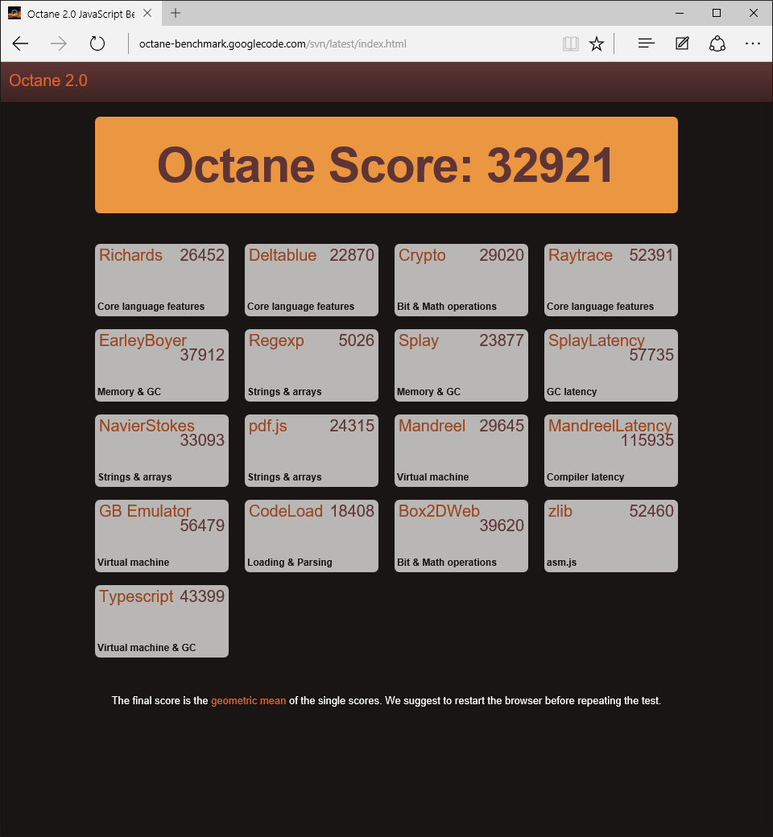Click the Octane Score: 32921 banner
Image resolution: width=773 pixels, height=837 pixels.
[386, 165]
